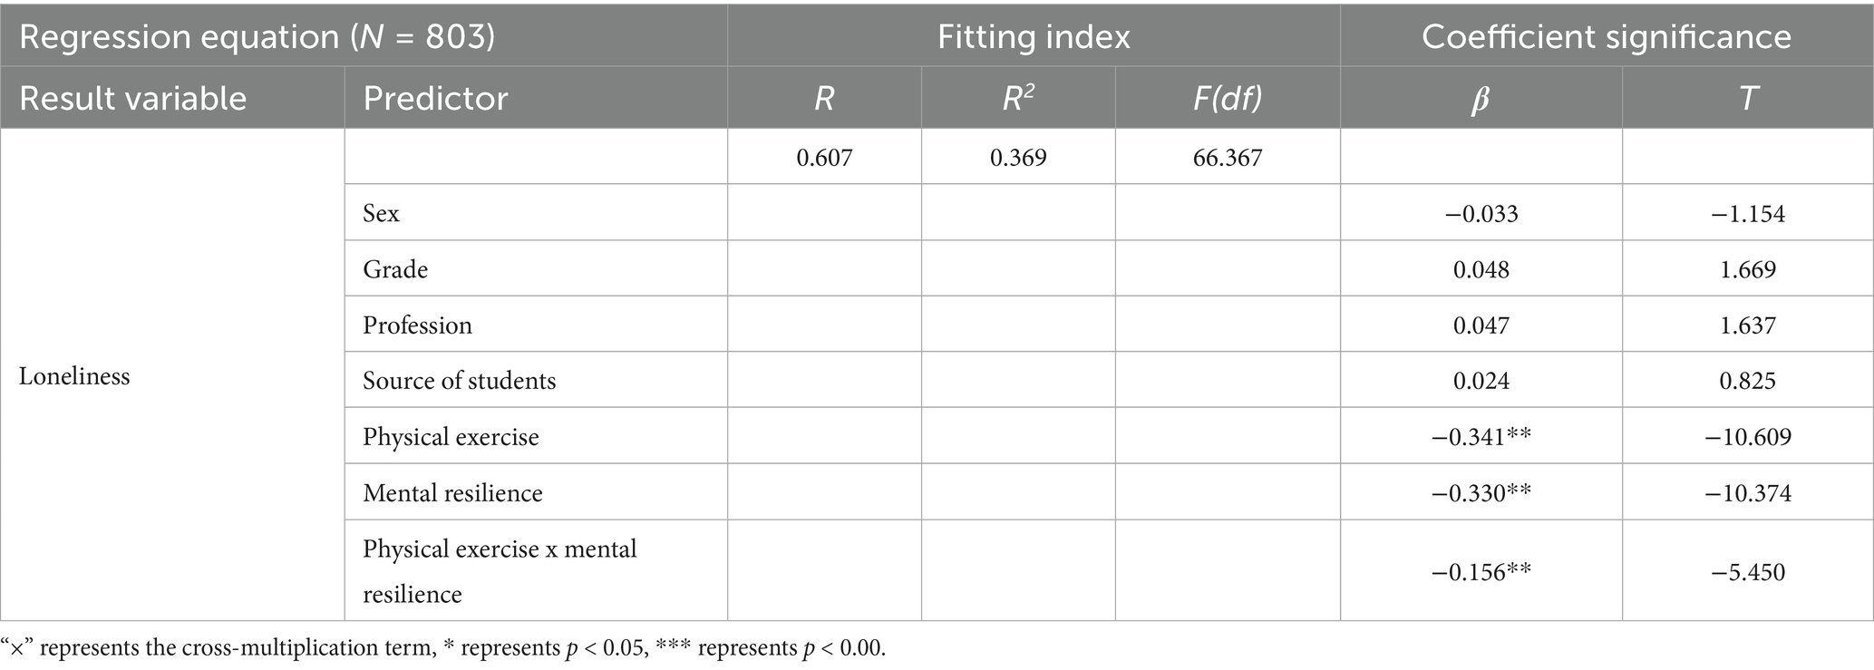Screen dimensions: 1874x670
Task: Select the beta column header
Action: [1481, 98]
